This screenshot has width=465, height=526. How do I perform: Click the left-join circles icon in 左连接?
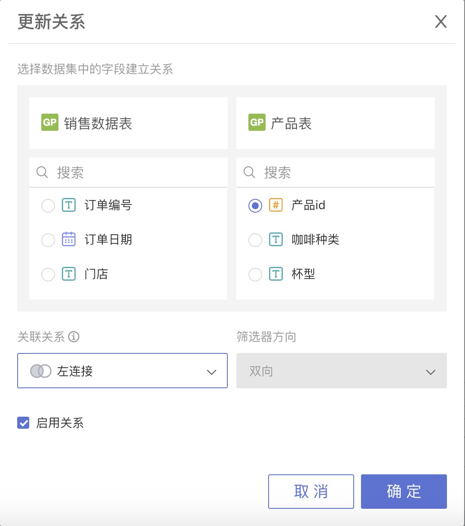41,371
